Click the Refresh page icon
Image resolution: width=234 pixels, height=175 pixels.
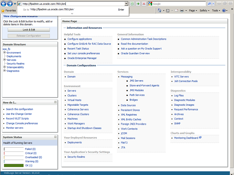click(x=132, y=4)
